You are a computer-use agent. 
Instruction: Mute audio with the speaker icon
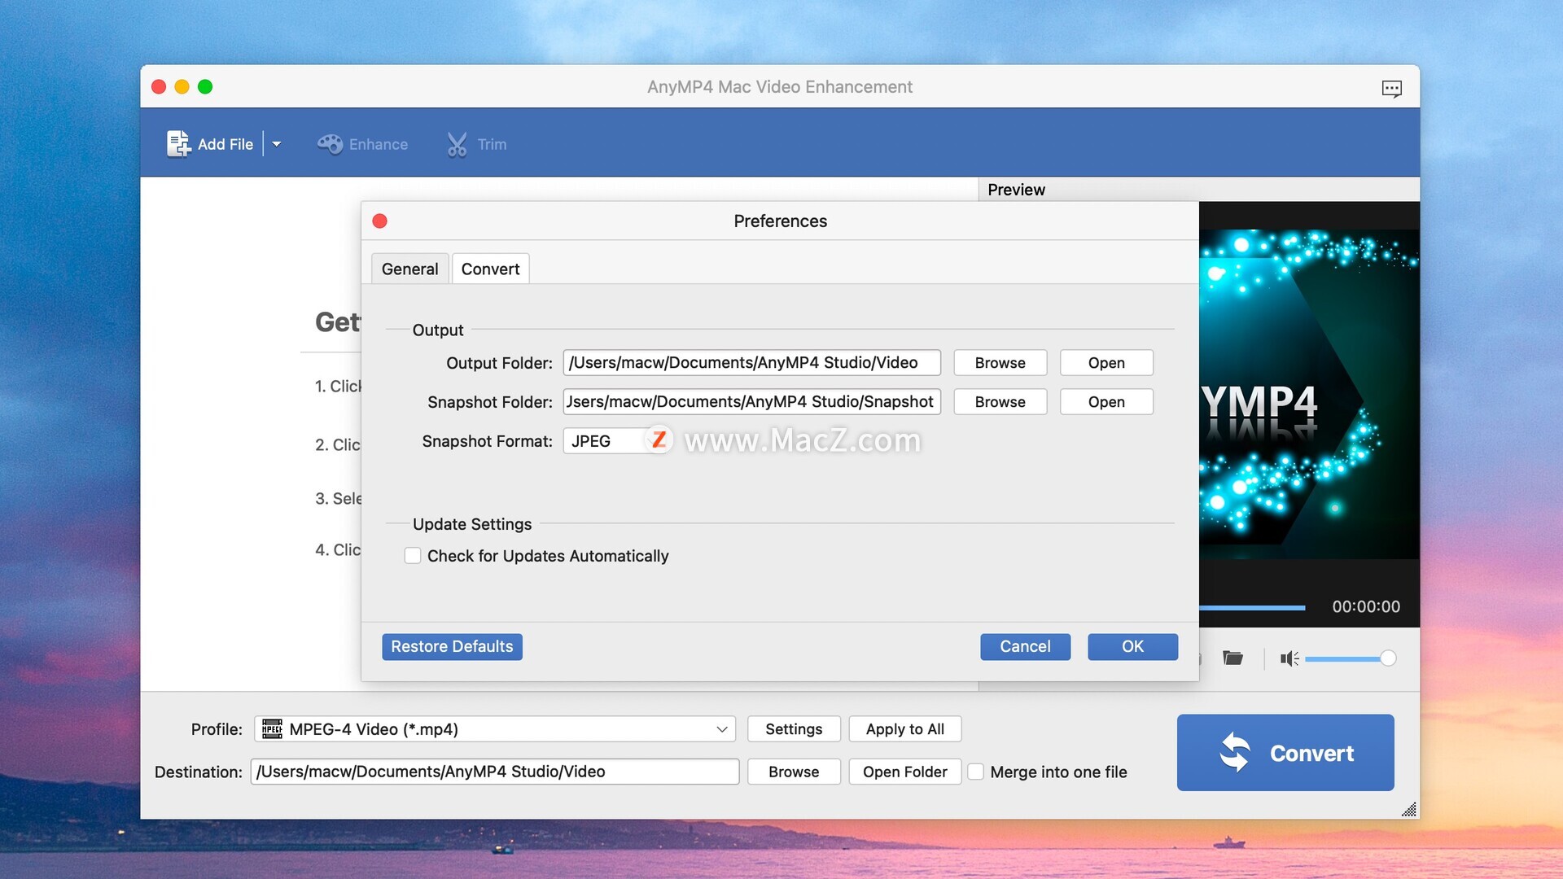point(1289,658)
